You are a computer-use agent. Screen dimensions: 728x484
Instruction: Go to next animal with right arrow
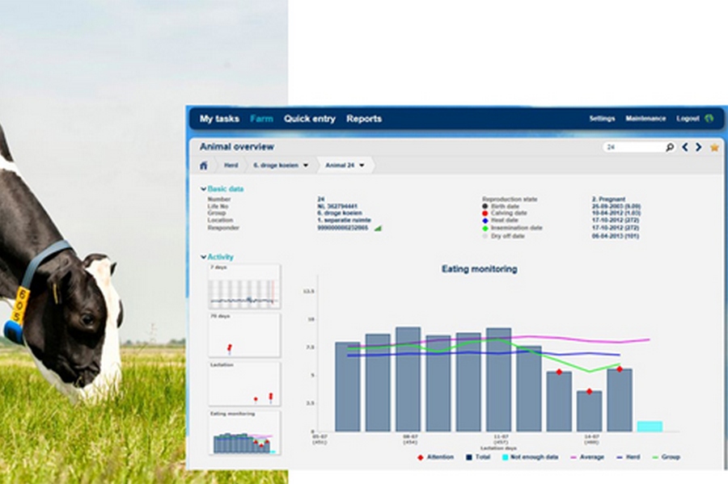pyautogui.click(x=699, y=148)
